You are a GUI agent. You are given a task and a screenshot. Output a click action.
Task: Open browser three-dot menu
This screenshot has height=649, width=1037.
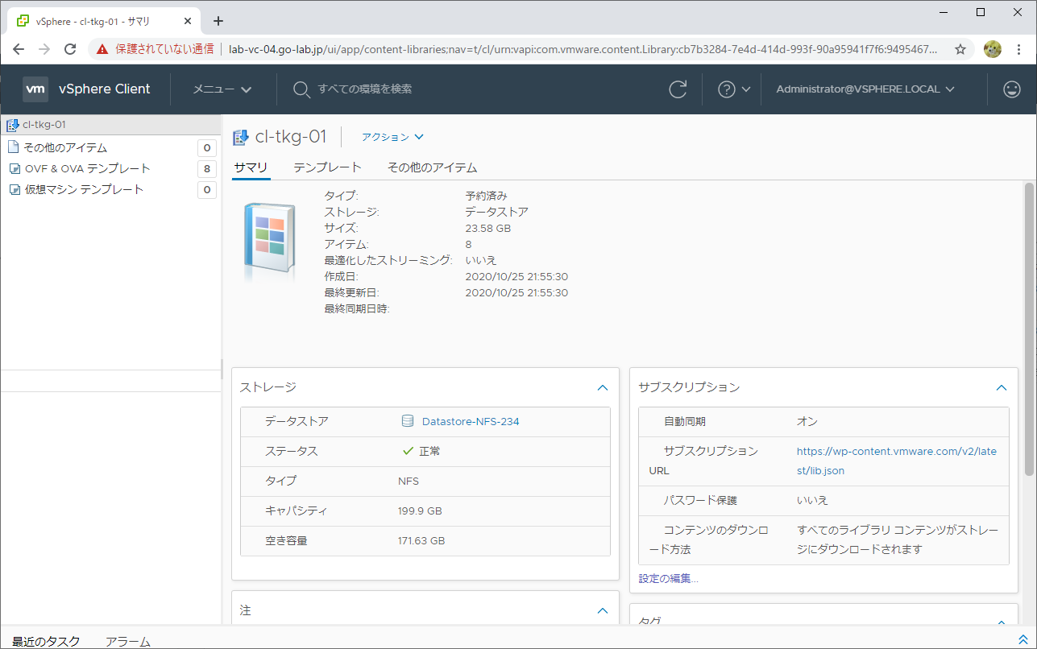click(x=1019, y=49)
